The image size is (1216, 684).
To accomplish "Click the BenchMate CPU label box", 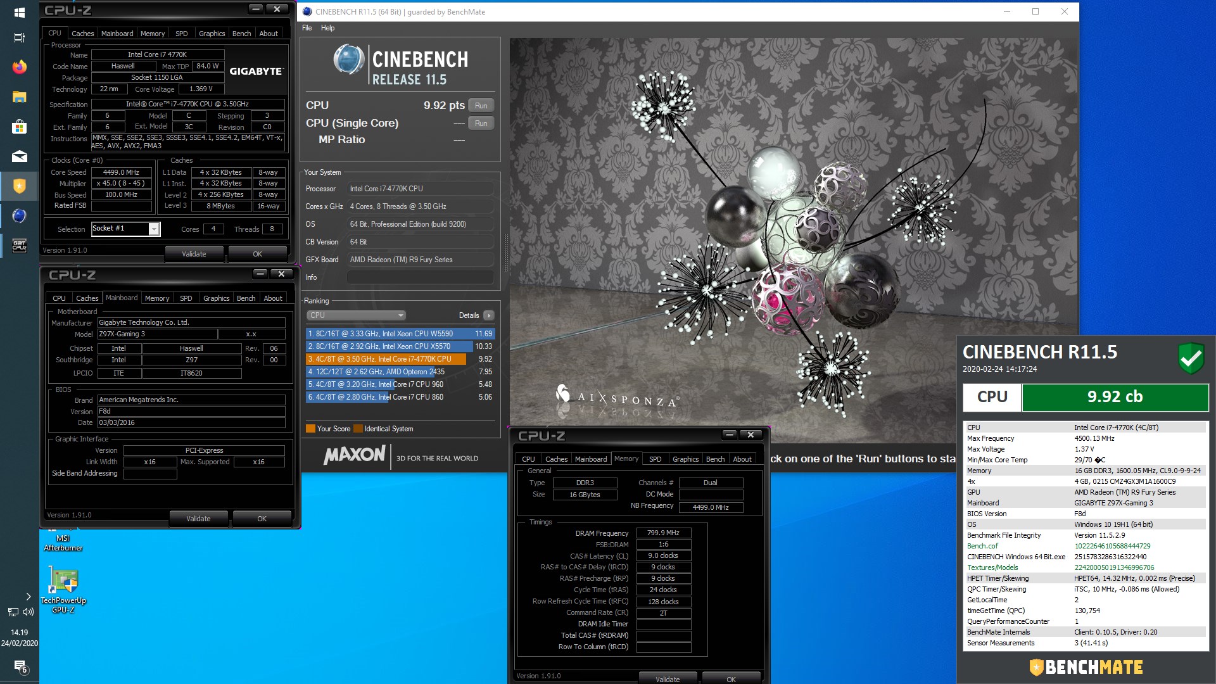I will pyautogui.click(x=992, y=397).
